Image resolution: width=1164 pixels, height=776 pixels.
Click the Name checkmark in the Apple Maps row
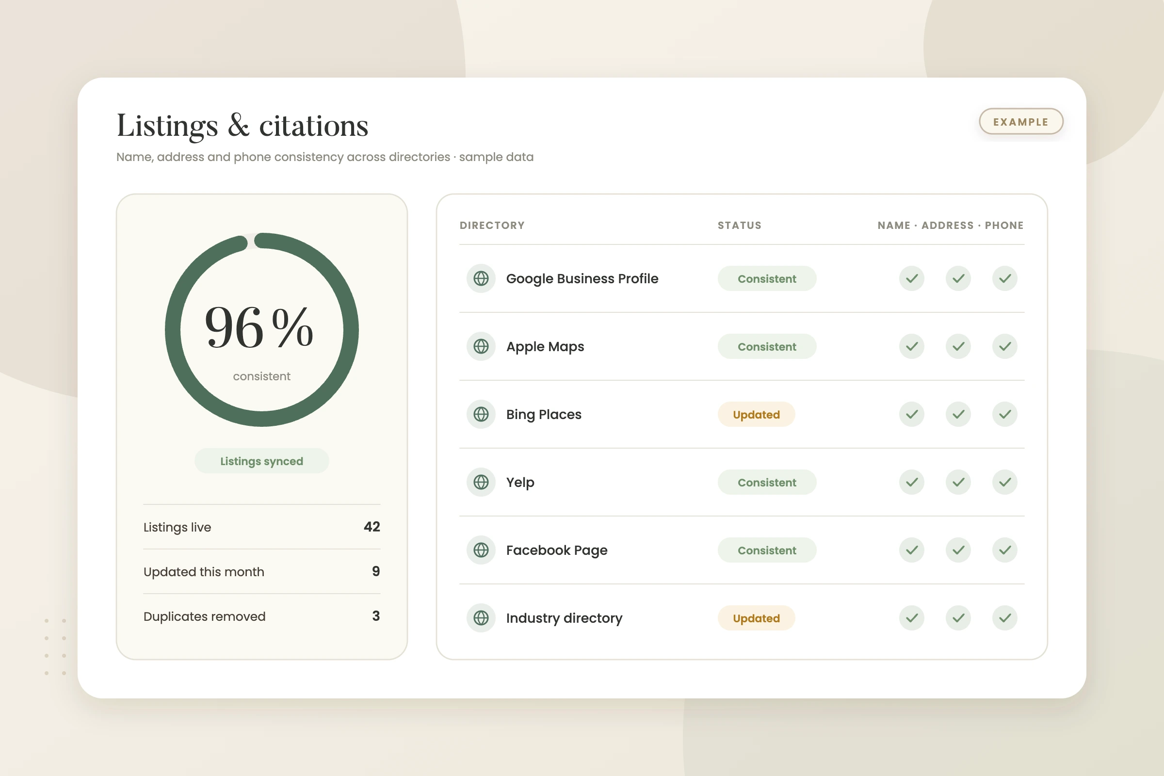point(912,346)
